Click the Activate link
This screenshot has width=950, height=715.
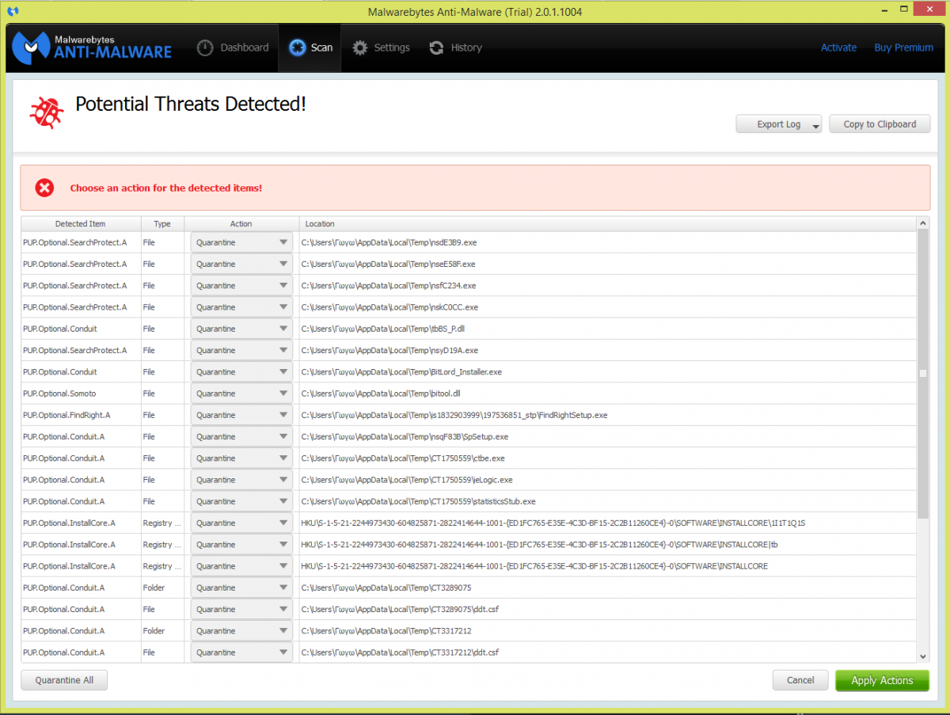pyautogui.click(x=838, y=48)
